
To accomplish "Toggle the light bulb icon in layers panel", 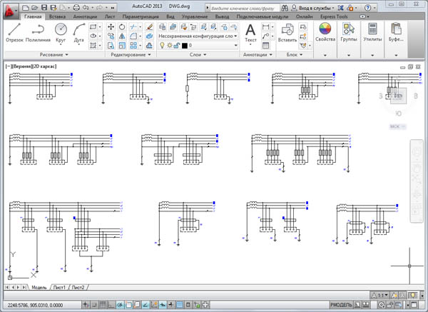I will (161, 45).
